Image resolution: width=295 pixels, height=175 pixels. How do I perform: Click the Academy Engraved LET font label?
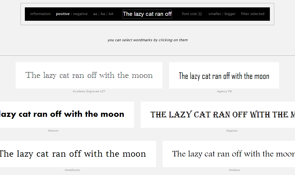89,91
